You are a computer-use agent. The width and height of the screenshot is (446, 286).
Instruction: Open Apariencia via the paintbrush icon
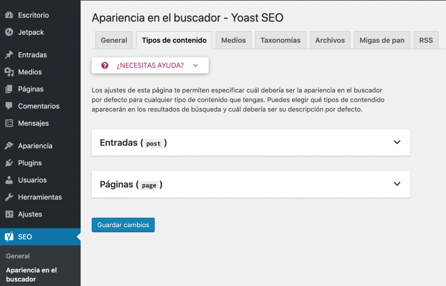point(9,146)
